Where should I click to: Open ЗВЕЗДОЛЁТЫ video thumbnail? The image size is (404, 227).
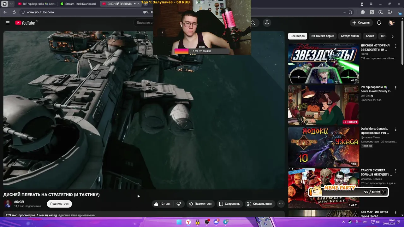(x=324, y=63)
